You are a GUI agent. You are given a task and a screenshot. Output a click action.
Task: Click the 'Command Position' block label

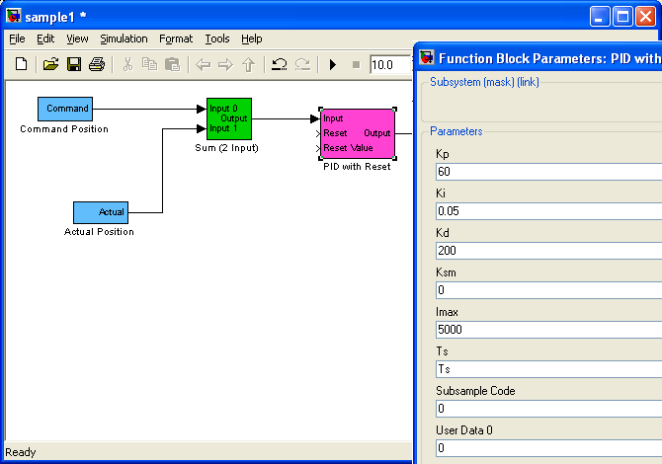64,129
